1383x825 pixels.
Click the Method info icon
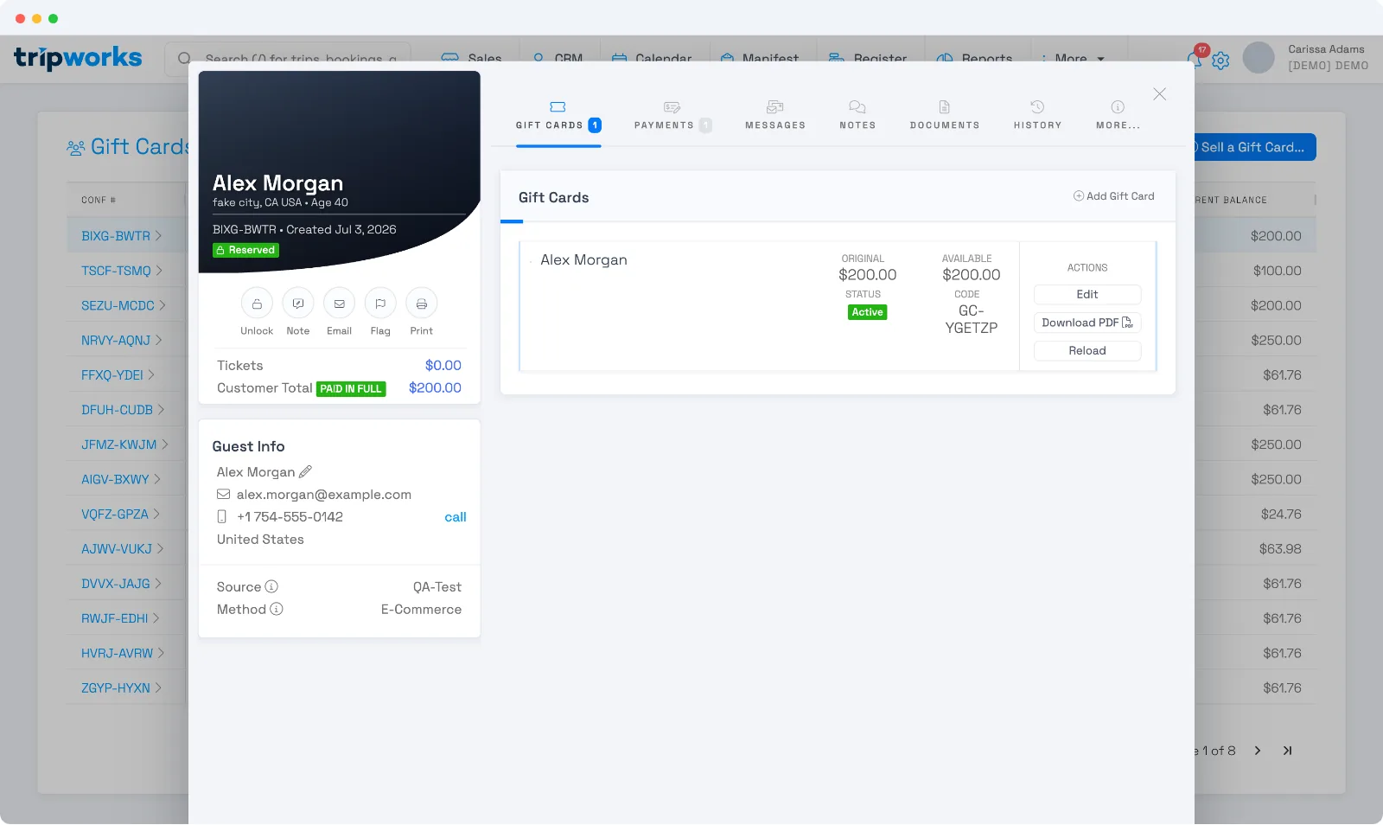(x=277, y=609)
